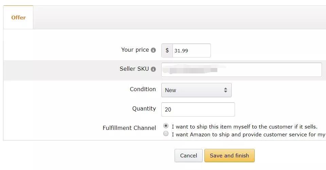Screen dimensions: 326x170
Task: Click the up-down arrows on Condition selector
Action: tap(225, 90)
